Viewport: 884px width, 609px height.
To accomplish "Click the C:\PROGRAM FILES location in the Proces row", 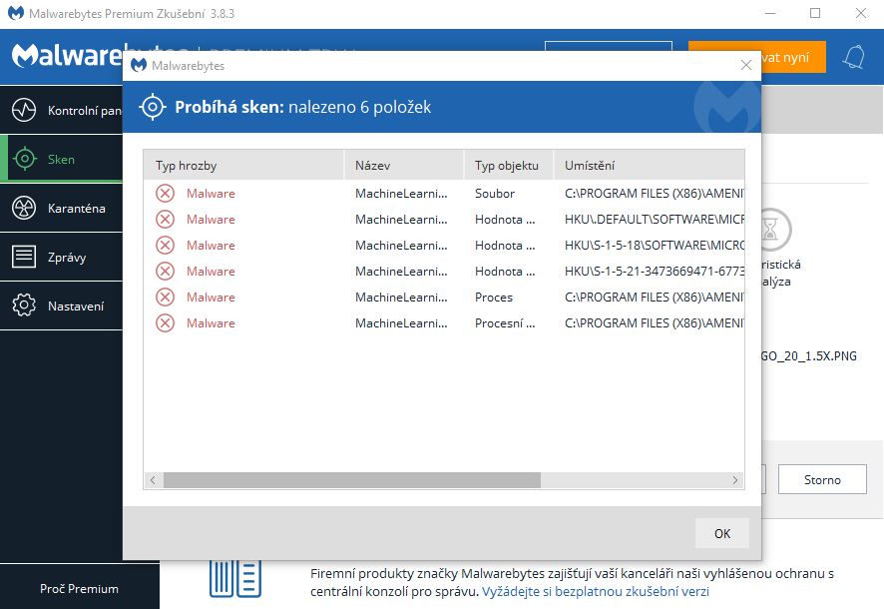I will pyautogui.click(x=655, y=298).
